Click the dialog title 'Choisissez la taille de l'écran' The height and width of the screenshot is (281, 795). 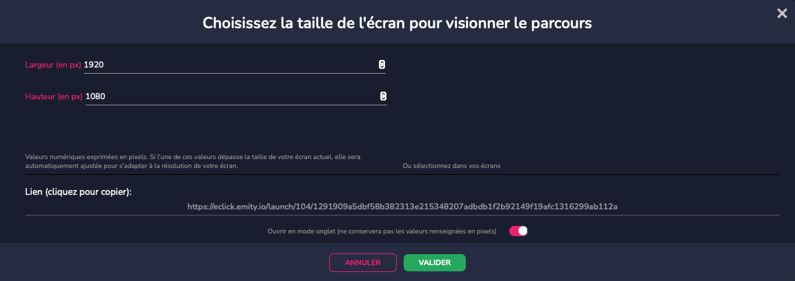tap(397, 23)
